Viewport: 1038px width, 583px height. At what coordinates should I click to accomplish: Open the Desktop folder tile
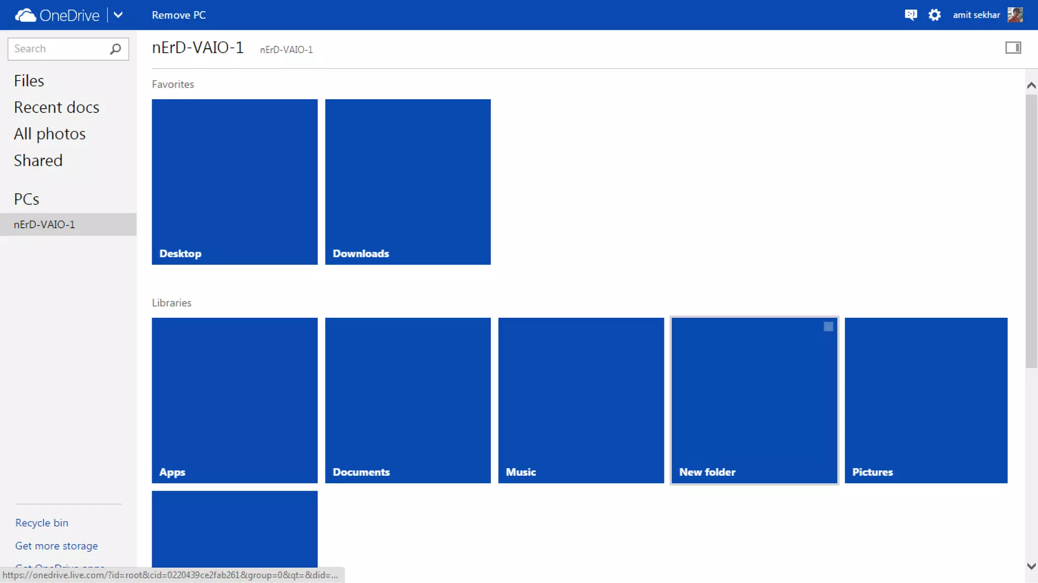[x=235, y=182]
